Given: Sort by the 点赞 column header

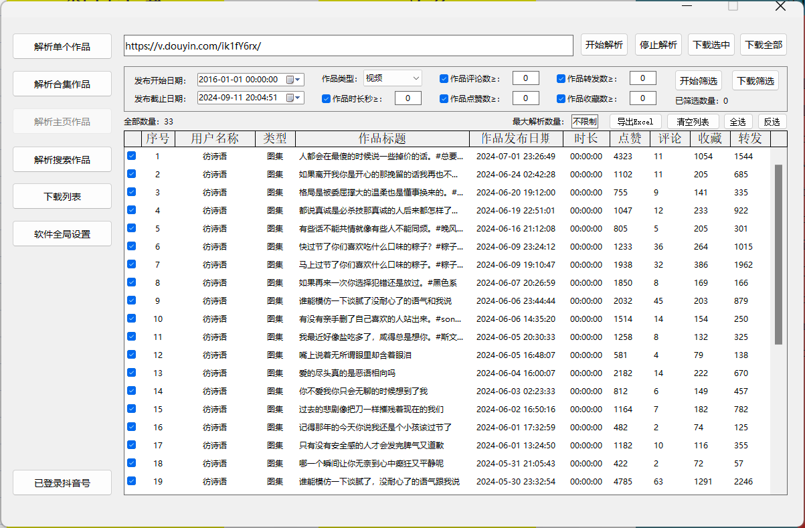Looking at the screenshot, I should click(630, 139).
